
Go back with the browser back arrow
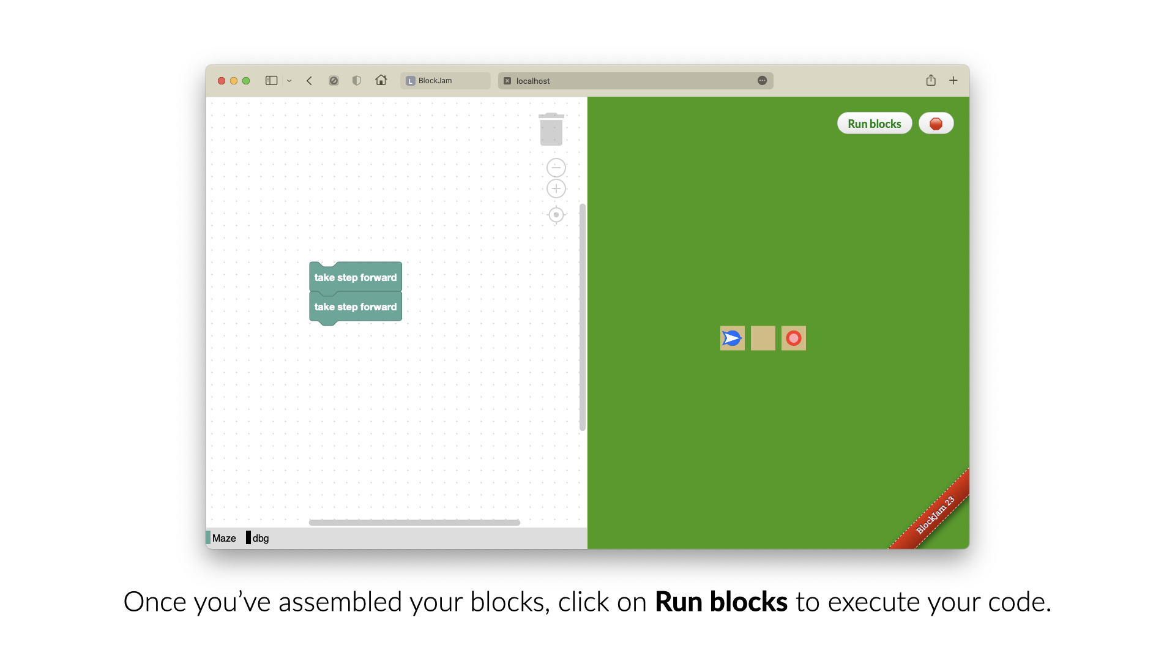pyautogui.click(x=310, y=80)
